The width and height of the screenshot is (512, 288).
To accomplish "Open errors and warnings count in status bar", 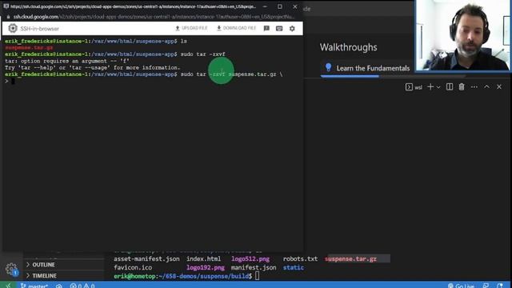I will click(x=82, y=286).
